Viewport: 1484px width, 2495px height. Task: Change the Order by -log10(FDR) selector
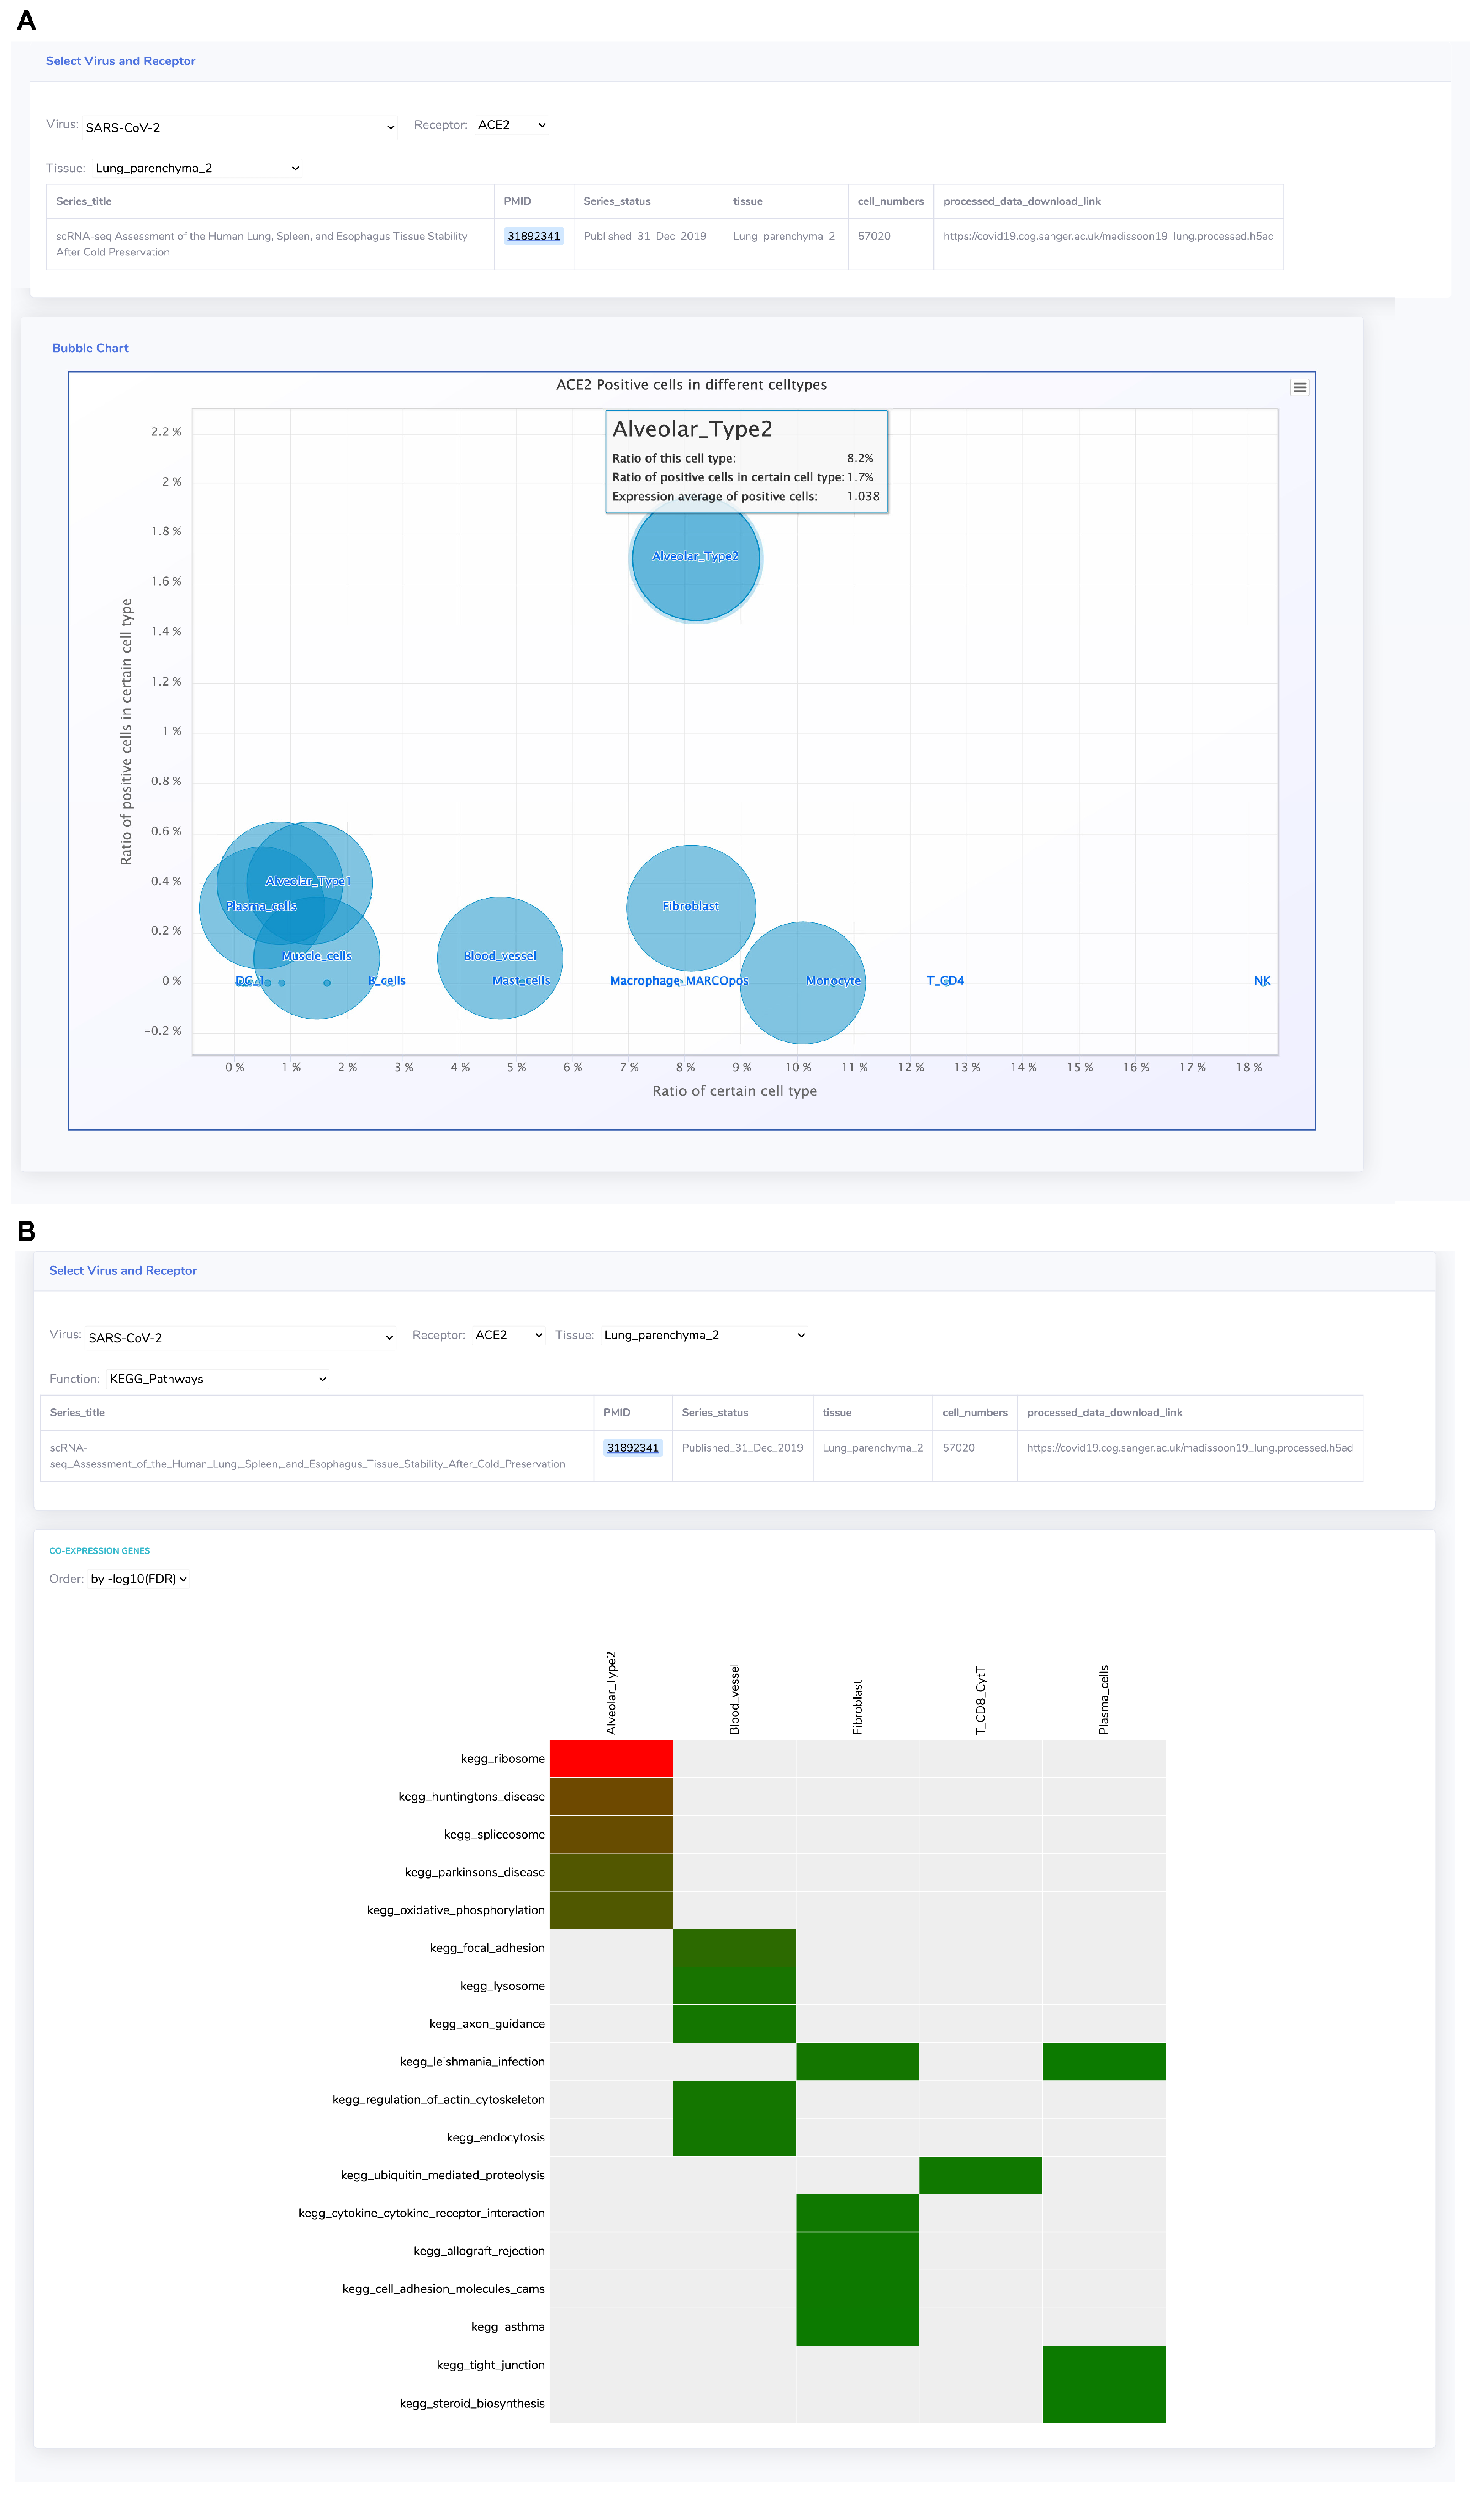click(x=139, y=1579)
